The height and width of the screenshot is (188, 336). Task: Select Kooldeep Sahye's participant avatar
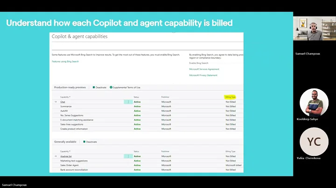click(x=314, y=102)
